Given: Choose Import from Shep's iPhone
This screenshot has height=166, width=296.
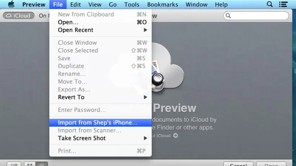Looking at the screenshot, I should tap(100, 122).
